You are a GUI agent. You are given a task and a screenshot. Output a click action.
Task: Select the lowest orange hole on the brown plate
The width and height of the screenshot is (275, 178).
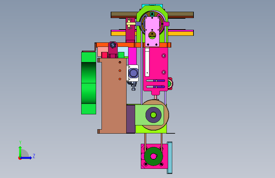[x=120, y=79]
